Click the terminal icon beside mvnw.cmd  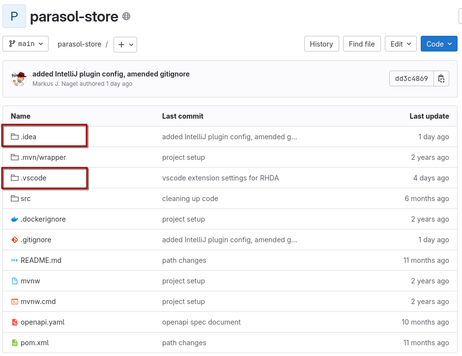tap(14, 302)
